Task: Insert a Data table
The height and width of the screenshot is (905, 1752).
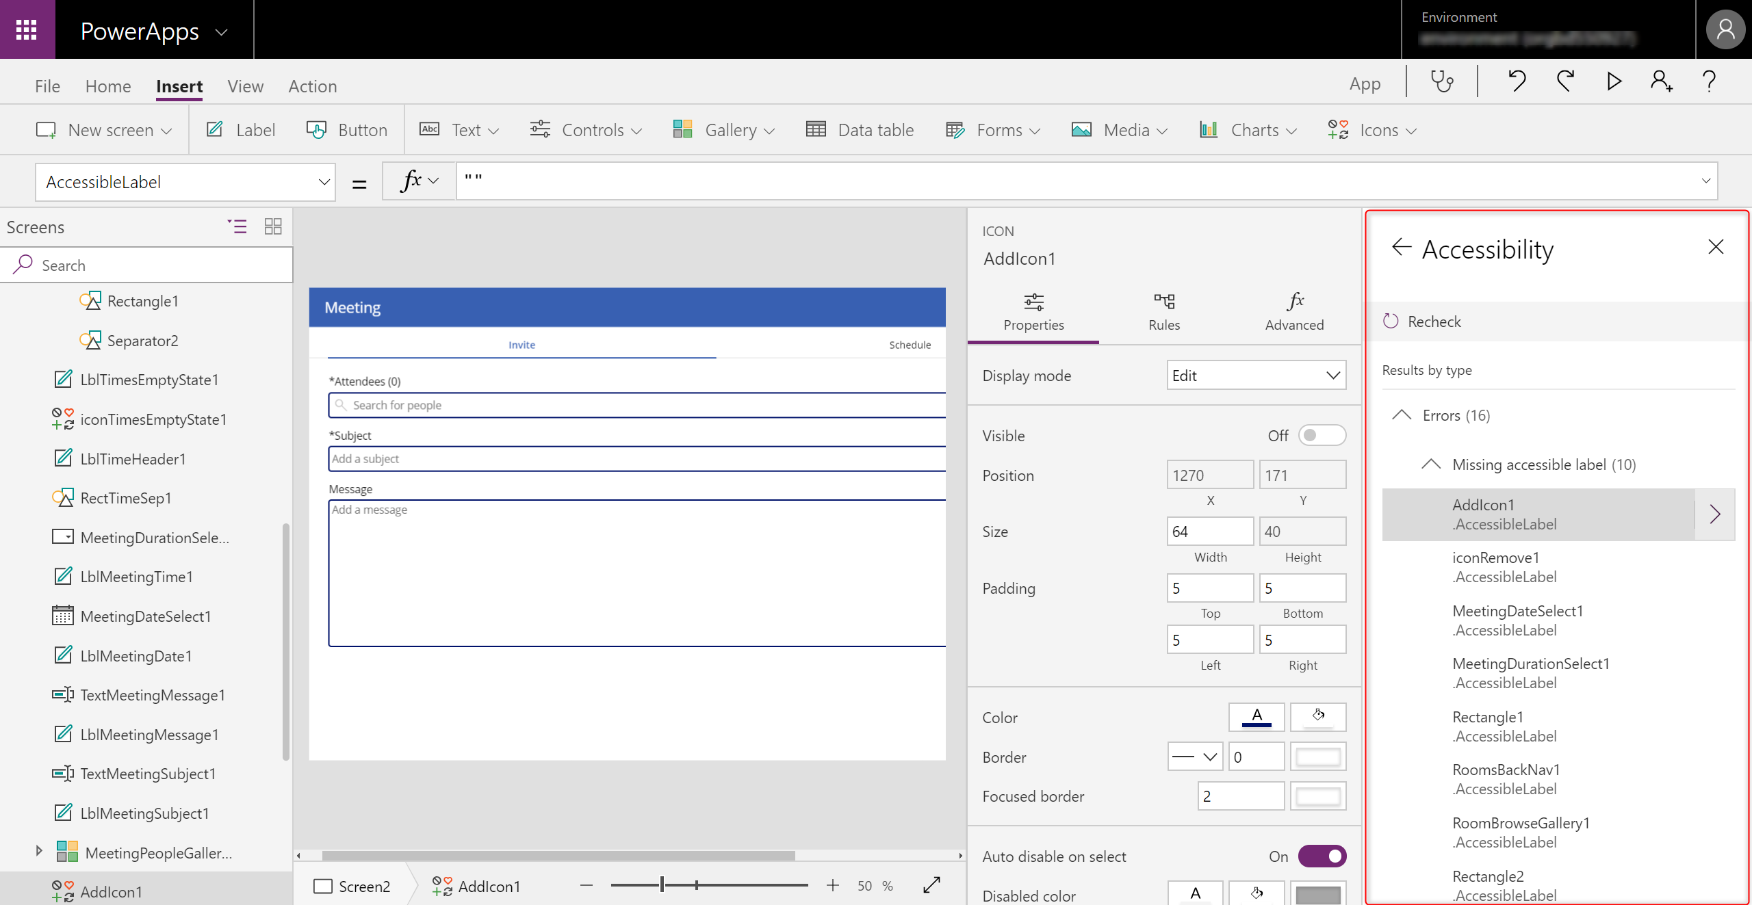Action: pyautogui.click(x=860, y=130)
